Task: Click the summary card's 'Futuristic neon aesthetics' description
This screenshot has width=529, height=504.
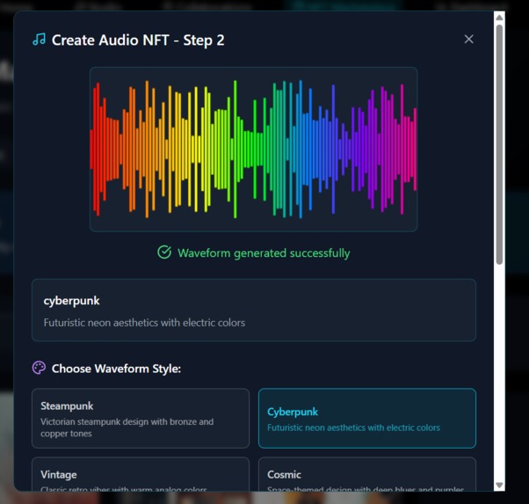Action: pyautogui.click(x=144, y=323)
